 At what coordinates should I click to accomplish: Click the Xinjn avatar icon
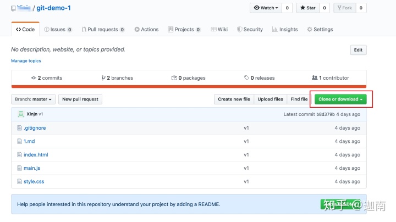tap(21, 114)
